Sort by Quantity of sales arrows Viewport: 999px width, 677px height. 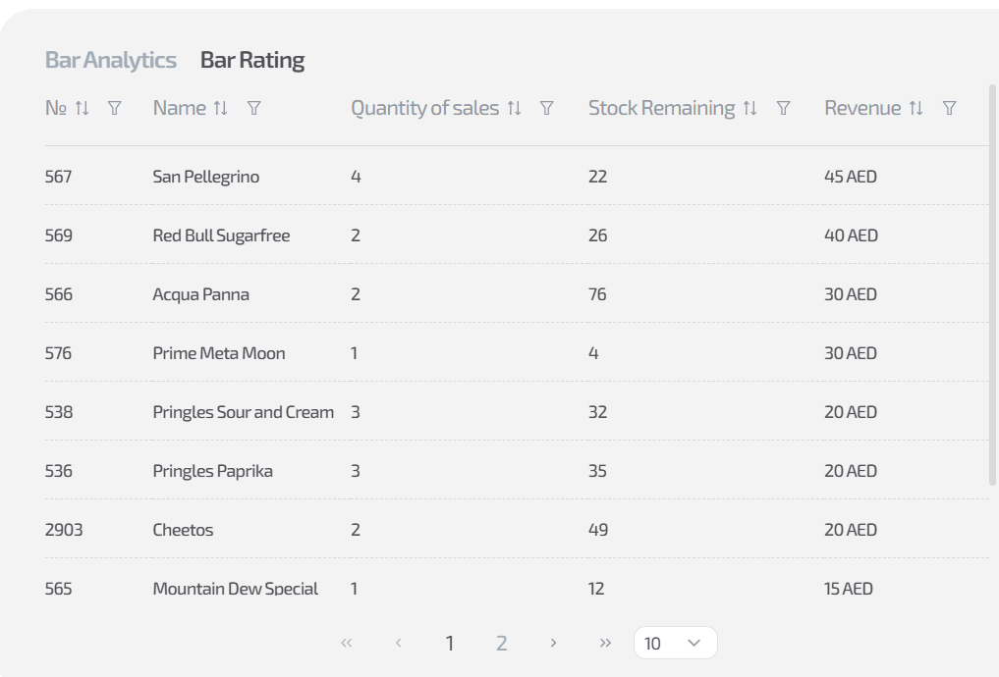coord(514,108)
